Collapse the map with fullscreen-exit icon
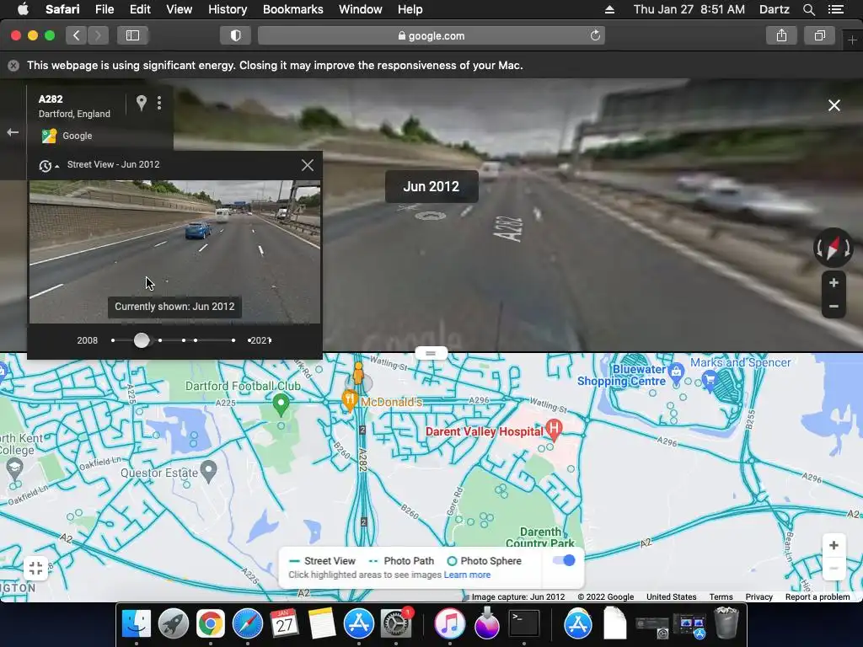Screen dimensions: 863x647 (35, 568)
